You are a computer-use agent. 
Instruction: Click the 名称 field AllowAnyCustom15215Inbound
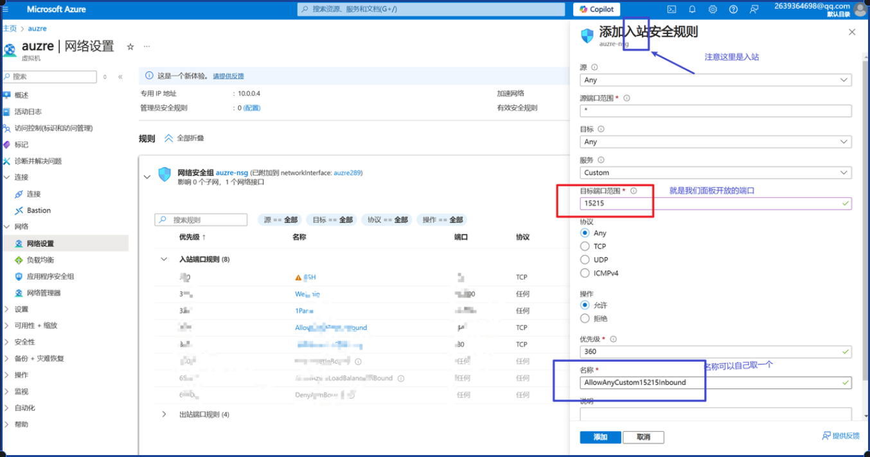pos(716,382)
